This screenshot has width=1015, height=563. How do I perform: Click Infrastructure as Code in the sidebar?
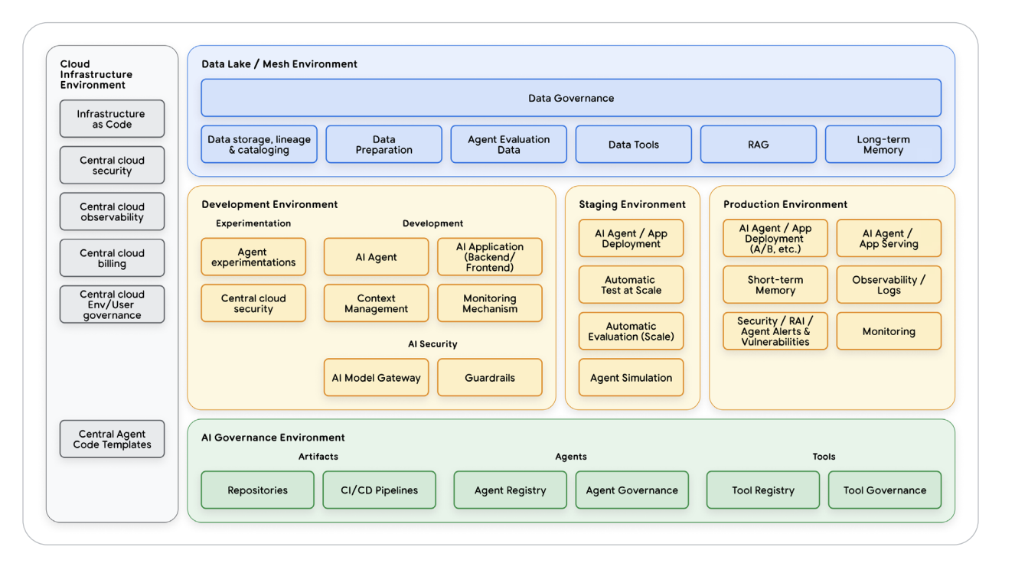click(112, 119)
